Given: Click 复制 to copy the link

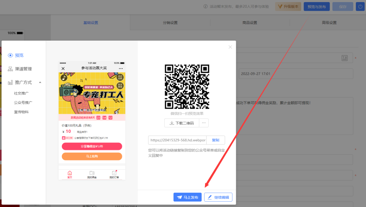Looking at the screenshot, I should [216, 140].
